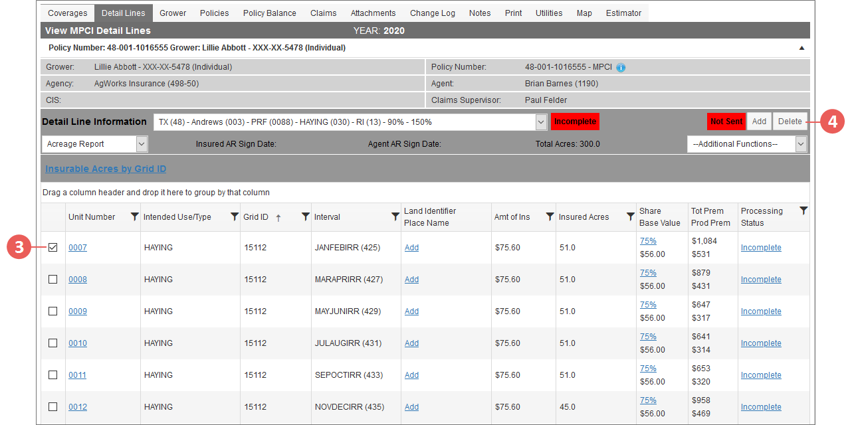Click Add land identifier for JULAUGIRR row
This screenshot has width=852, height=425.
[411, 343]
